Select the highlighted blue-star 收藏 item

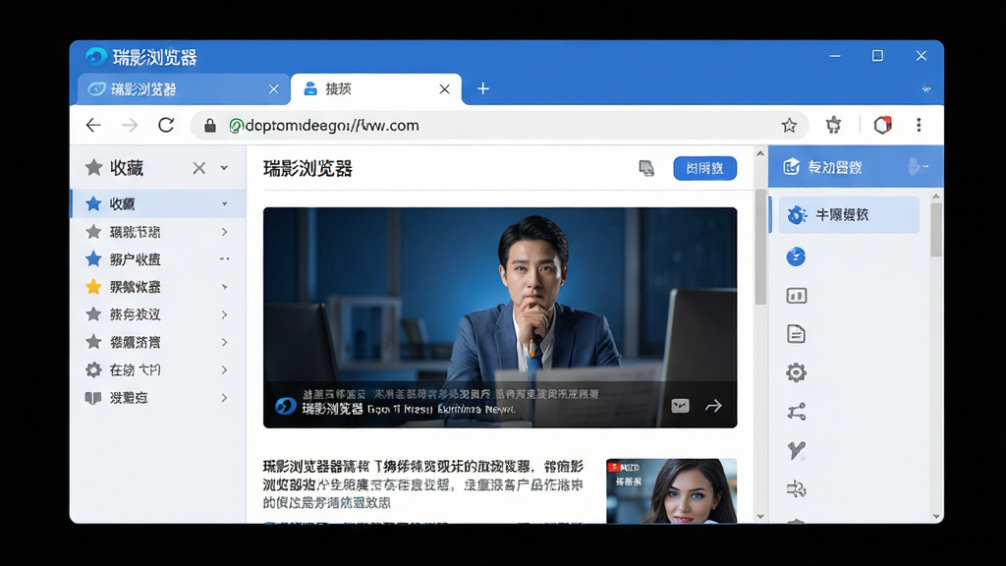pyautogui.click(x=158, y=204)
